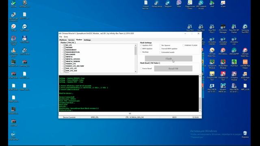The width and height of the screenshot is (260, 146).
Task: Click partition list scrollbar up arrow
Action: coord(135,45)
